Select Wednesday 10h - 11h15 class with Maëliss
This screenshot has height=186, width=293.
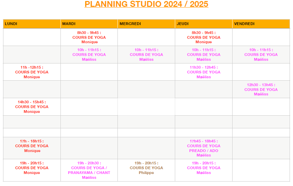click(146, 55)
